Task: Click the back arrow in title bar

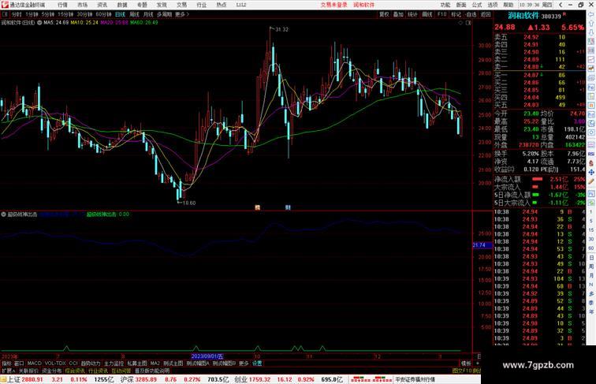Action: click(x=561, y=5)
